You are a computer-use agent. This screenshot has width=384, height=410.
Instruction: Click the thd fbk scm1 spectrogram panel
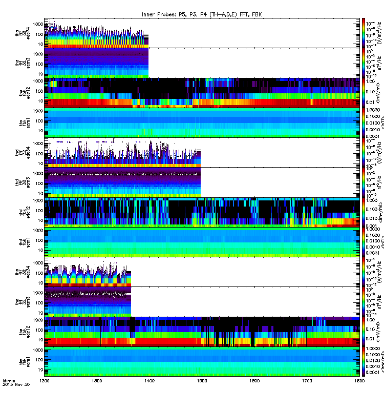202,242
